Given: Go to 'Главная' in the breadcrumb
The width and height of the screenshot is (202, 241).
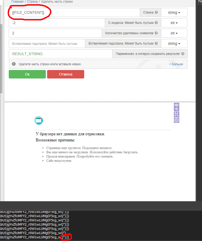Looking at the screenshot, I should [x=17, y=2].
